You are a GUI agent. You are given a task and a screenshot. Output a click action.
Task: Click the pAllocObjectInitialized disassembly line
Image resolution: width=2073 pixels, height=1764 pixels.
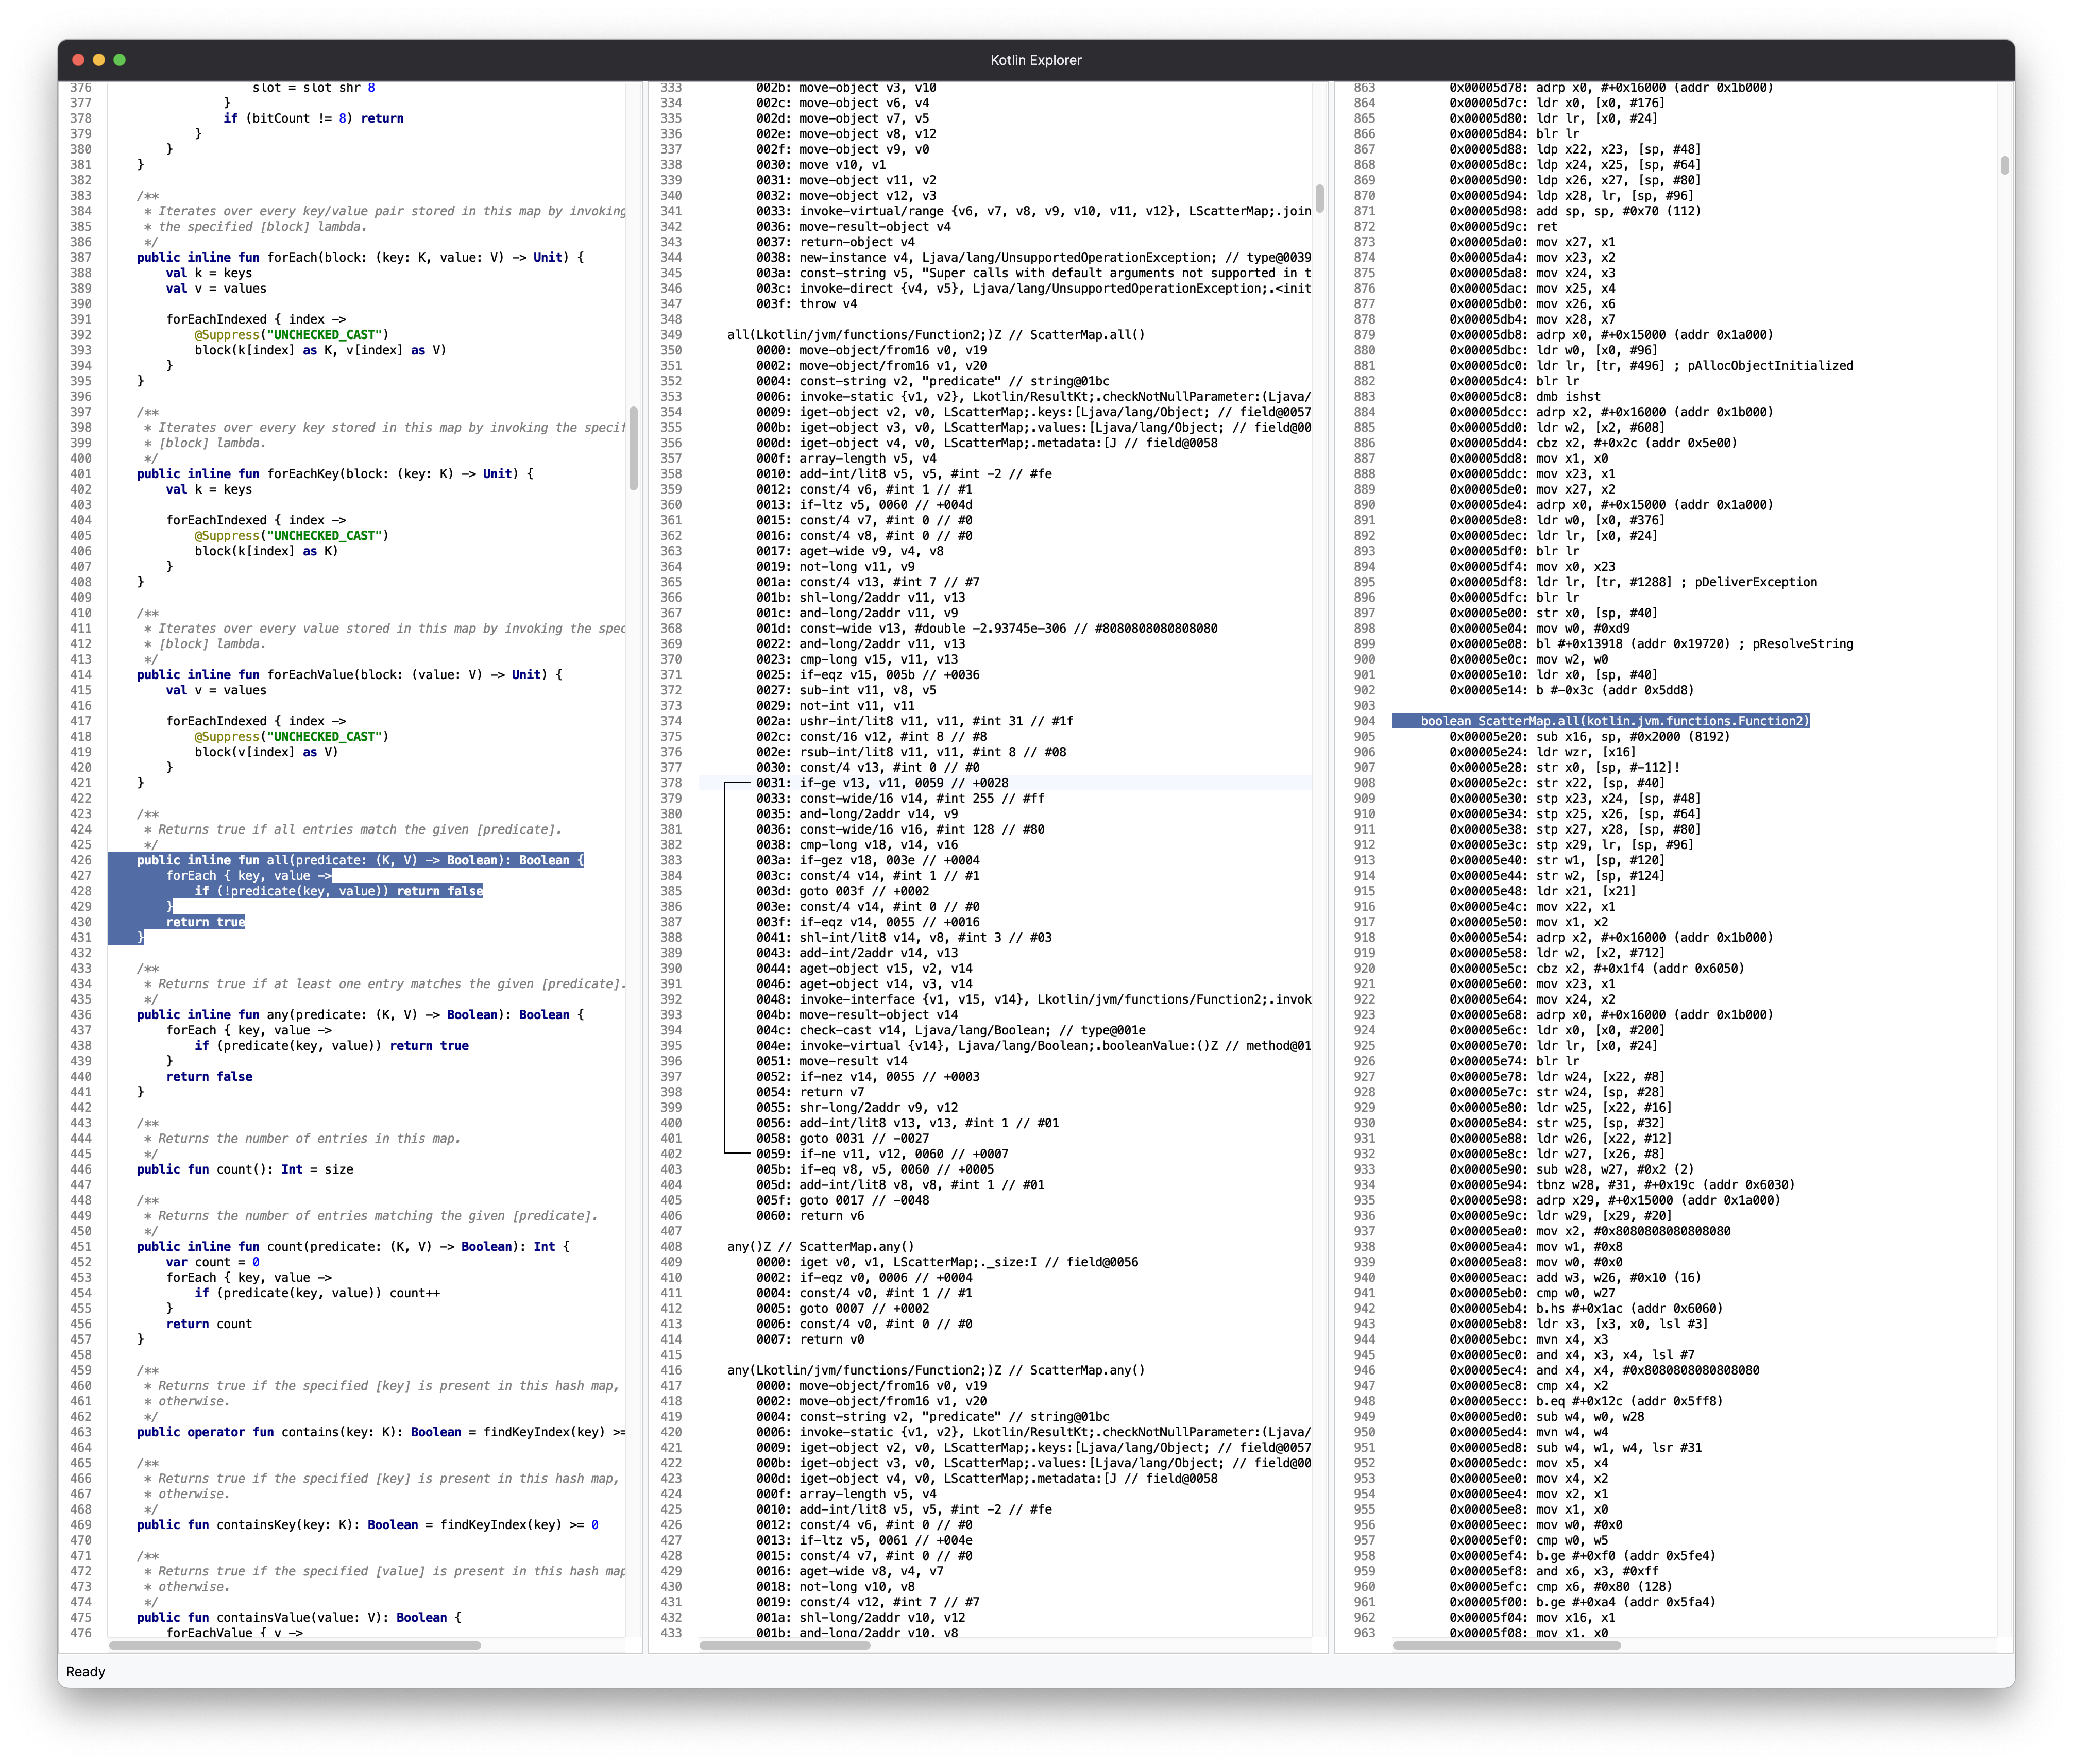(1650, 366)
